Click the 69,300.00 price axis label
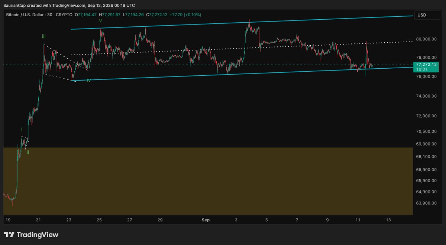Screen dimensions: 446x245 [426, 144]
